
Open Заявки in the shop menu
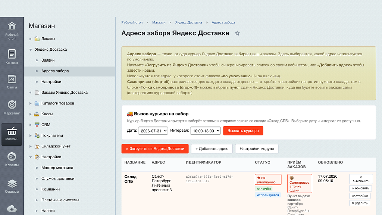(48, 60)
